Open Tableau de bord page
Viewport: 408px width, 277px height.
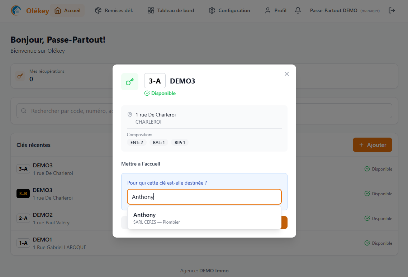click(x=171, y=11)
